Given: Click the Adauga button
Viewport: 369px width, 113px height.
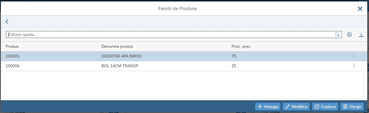Looking at the screenshot, I should [268, 107].
